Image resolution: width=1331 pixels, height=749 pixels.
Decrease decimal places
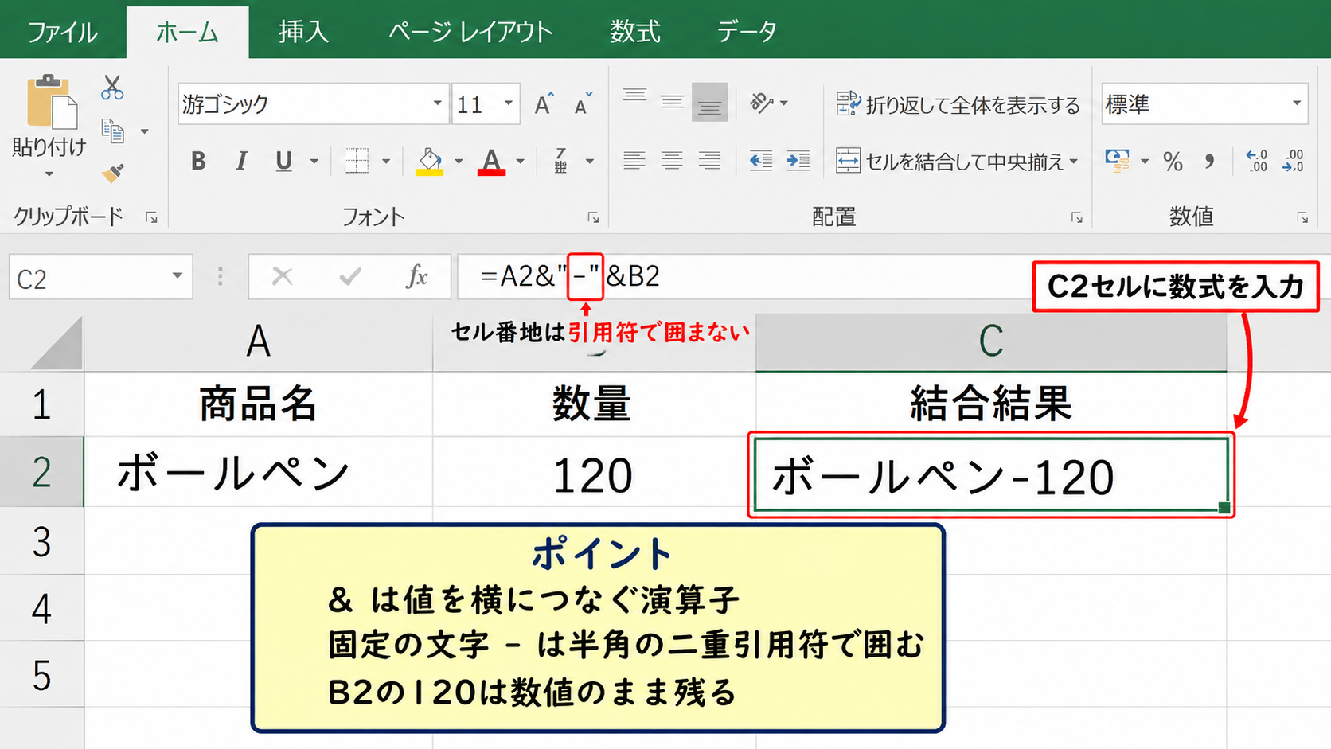tap(1294, 161)
